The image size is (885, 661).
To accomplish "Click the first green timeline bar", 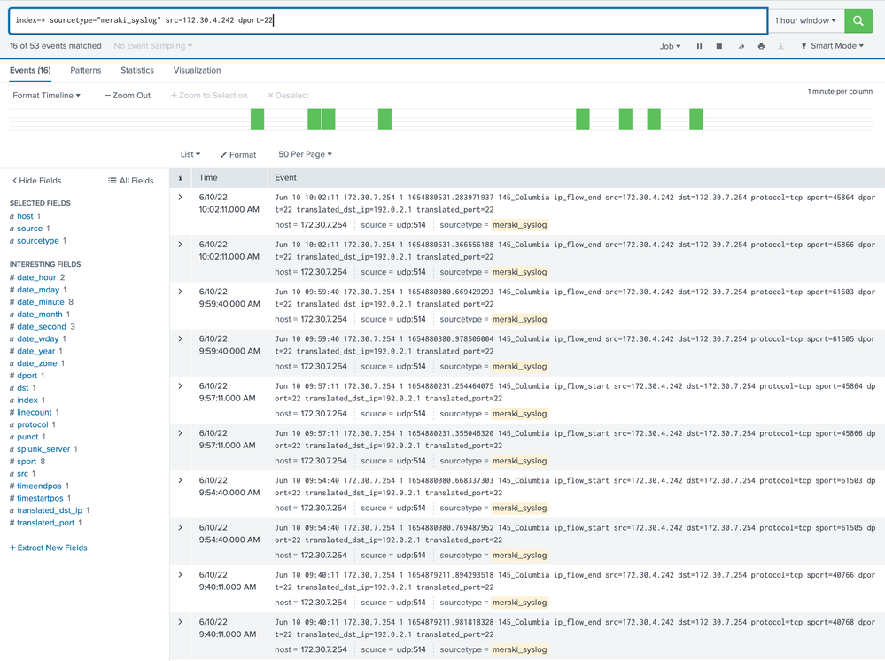I will tap(257, 119).
